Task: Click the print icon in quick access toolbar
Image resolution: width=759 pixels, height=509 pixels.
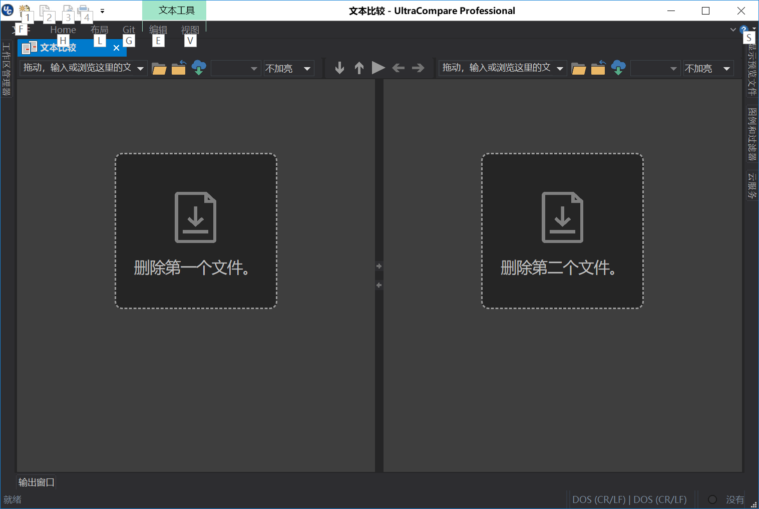Action: 83,10
